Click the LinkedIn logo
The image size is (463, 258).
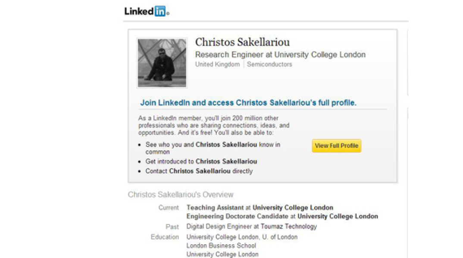coord(147,12)
